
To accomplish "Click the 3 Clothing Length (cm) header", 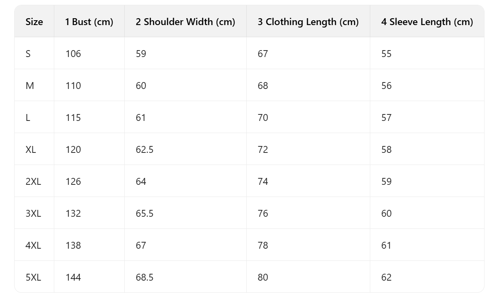I will click(x=308, y=22).
